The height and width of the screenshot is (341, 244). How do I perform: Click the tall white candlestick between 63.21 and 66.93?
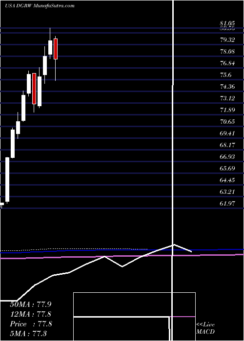[7, 179]
